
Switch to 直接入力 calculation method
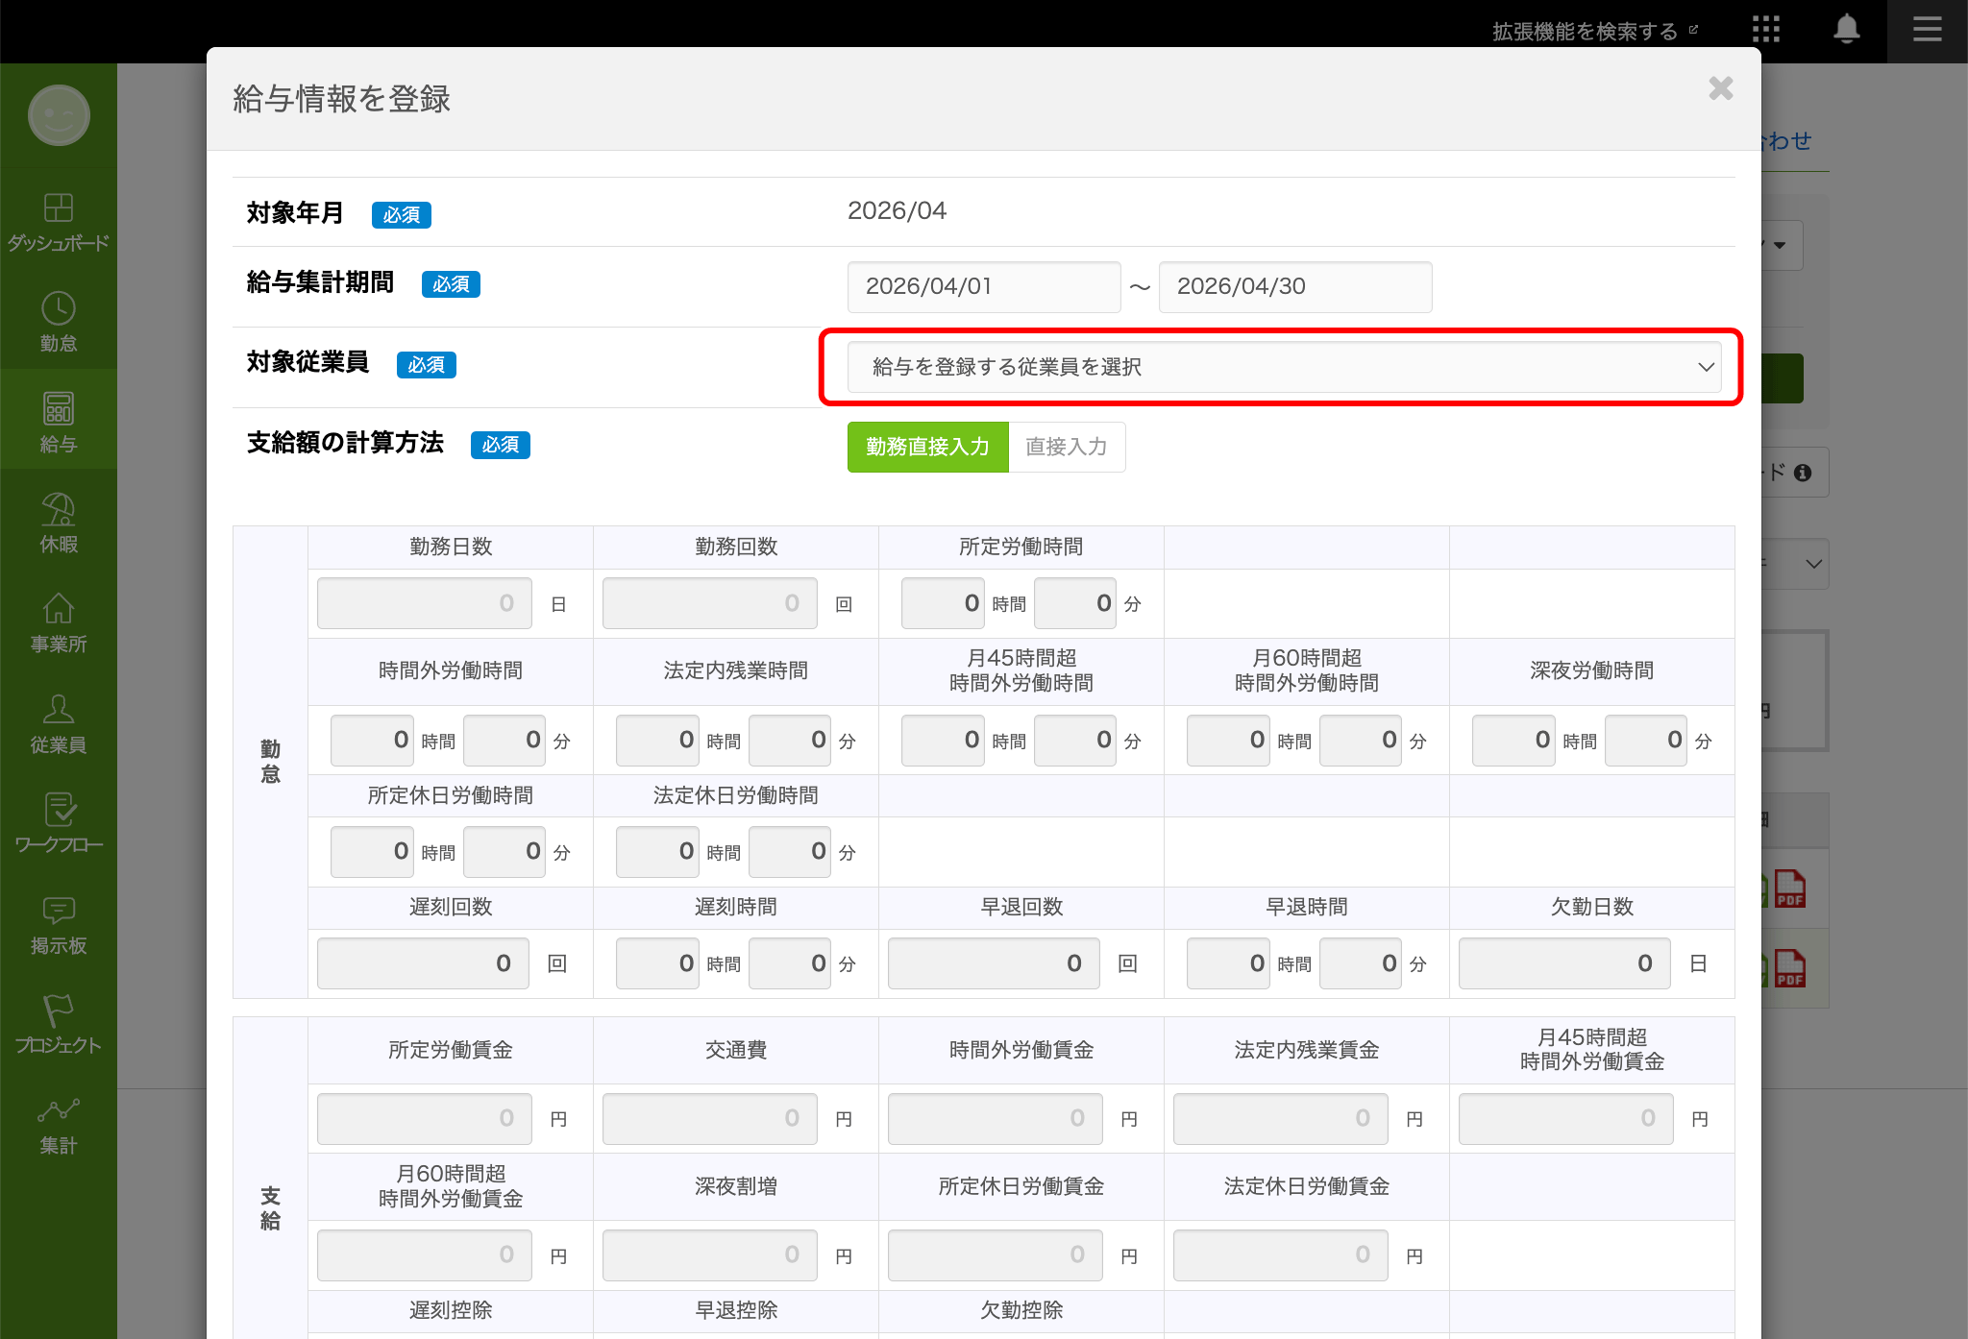coord(1066,447)
